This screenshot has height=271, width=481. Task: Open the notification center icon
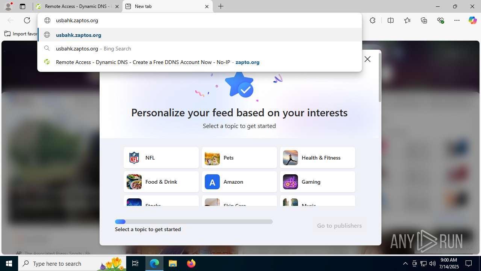(469, 263)
